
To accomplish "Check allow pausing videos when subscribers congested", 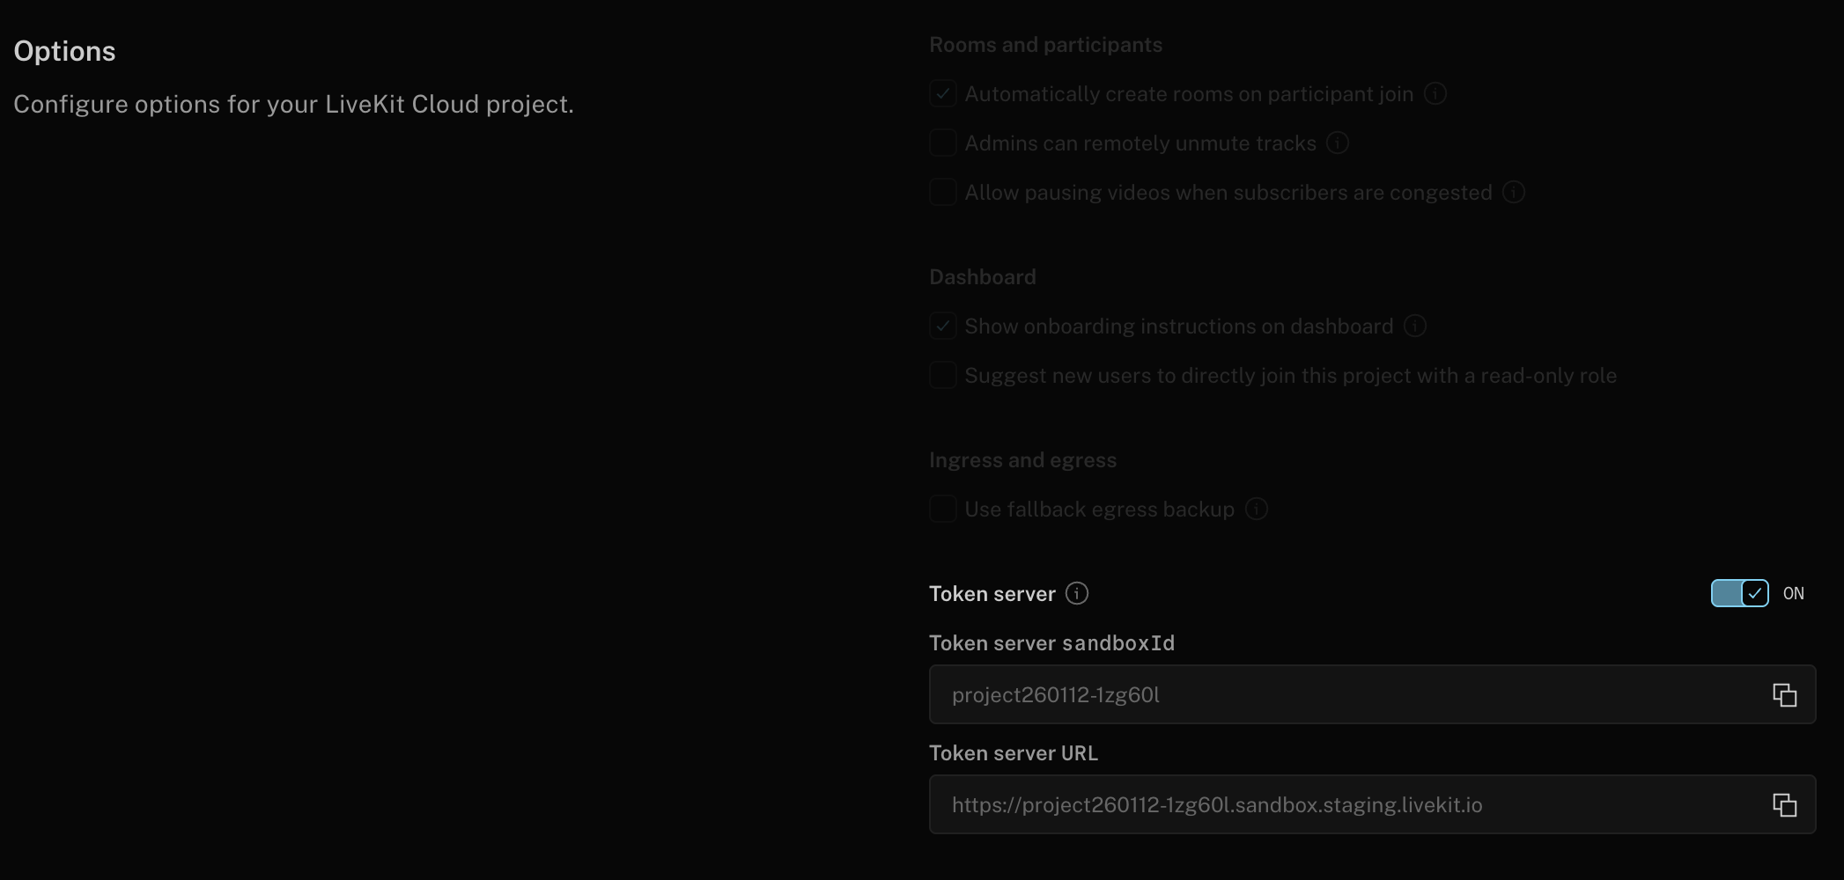I will click(x=942, y=192).
